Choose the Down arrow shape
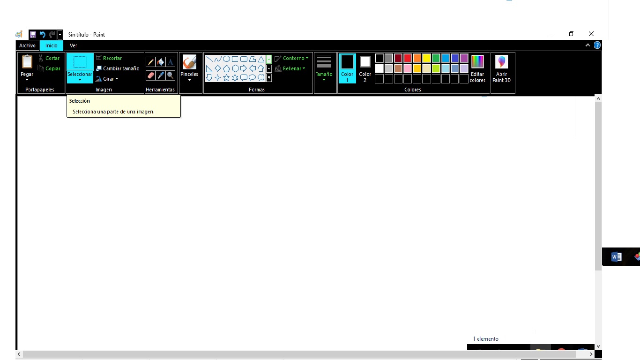Screen dimensions: 640x360 coord(209,77)
